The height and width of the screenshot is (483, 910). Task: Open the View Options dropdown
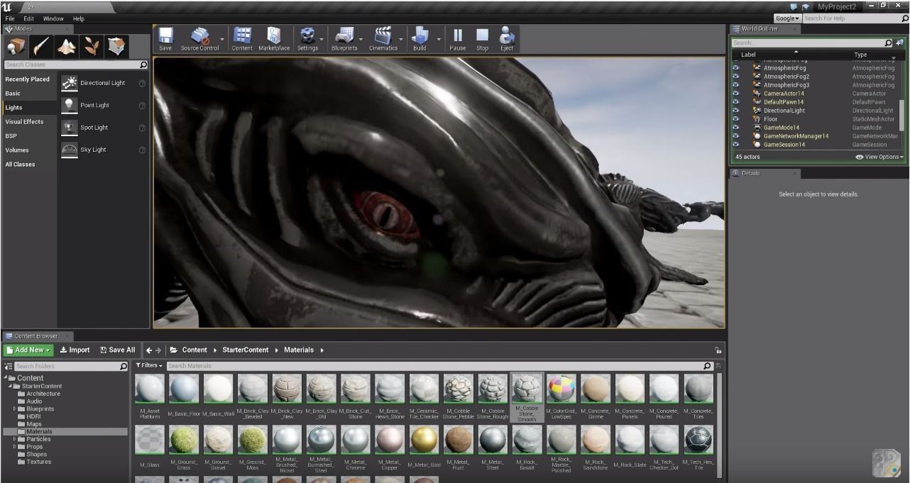(879, 157)
